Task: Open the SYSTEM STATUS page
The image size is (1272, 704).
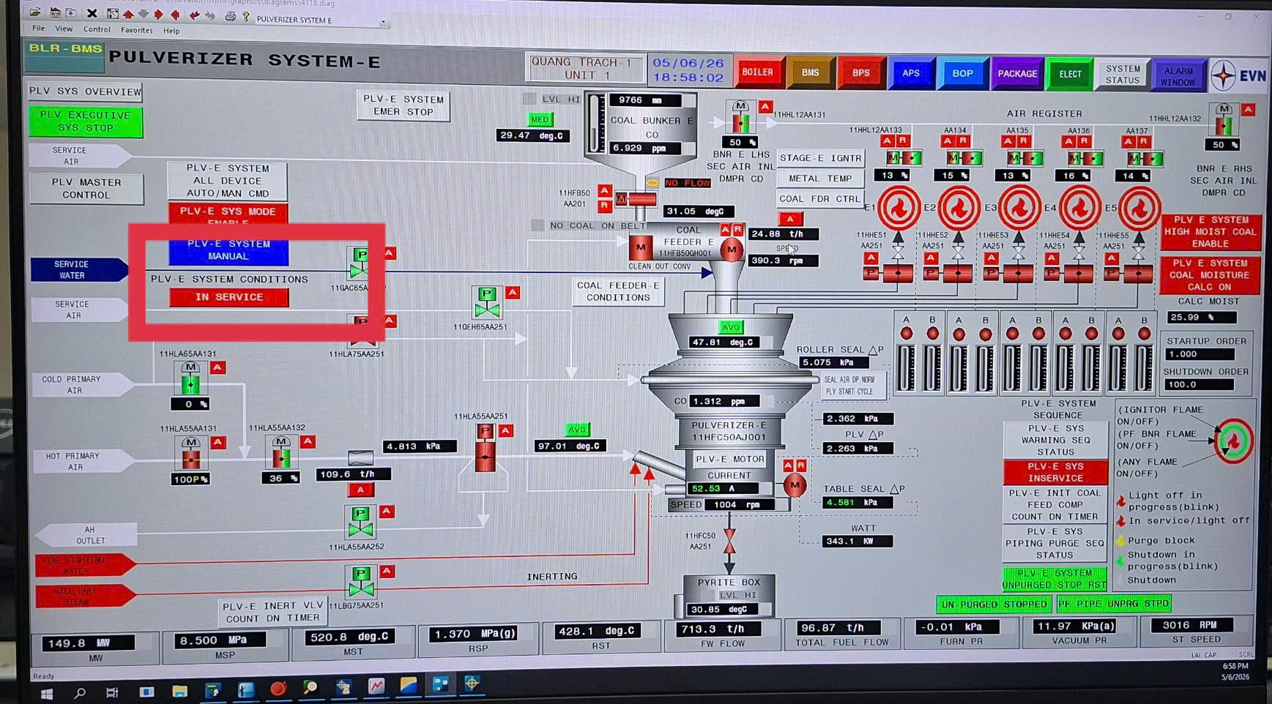Action: point(1122,74)
